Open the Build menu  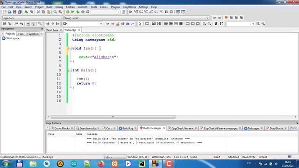[50, 7]
